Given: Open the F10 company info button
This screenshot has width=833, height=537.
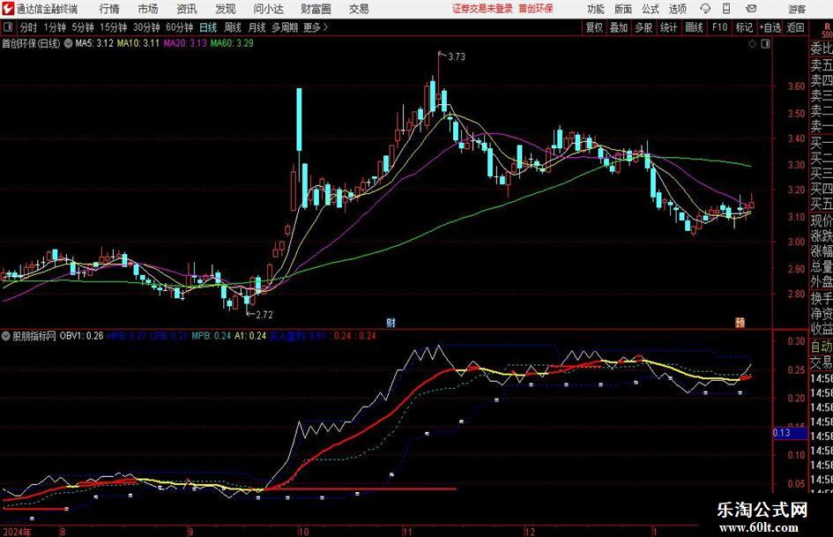Looking at the screenshot, I should [x=719, y=27].
